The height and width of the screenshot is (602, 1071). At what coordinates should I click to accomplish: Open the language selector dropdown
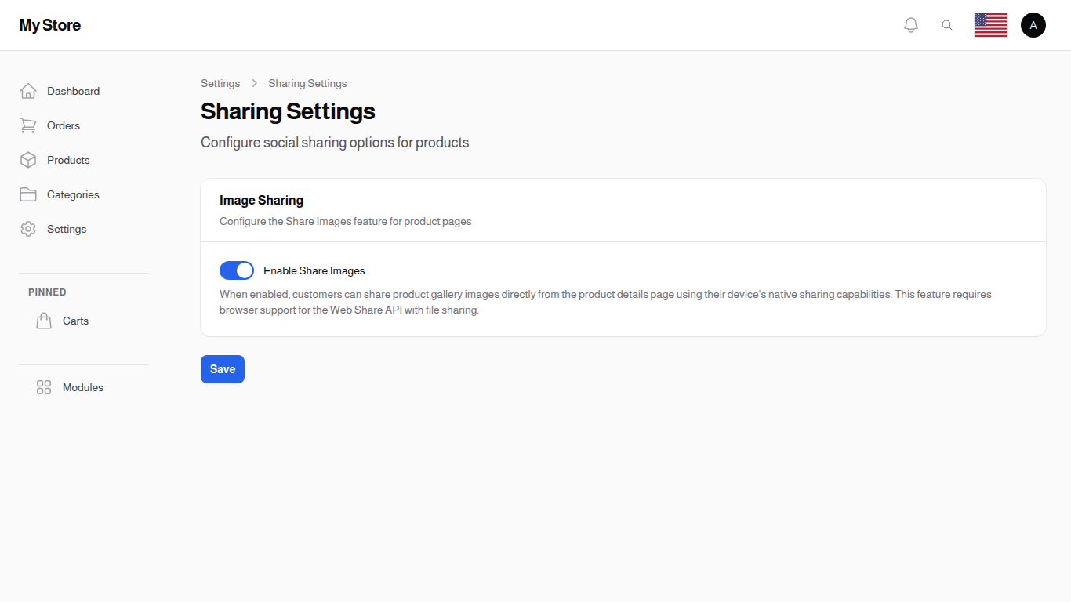[991, 24]
